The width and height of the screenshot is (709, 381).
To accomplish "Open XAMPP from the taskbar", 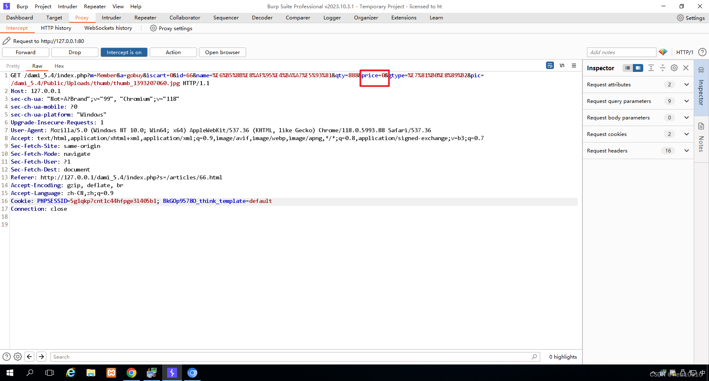I will coord(111,373).
